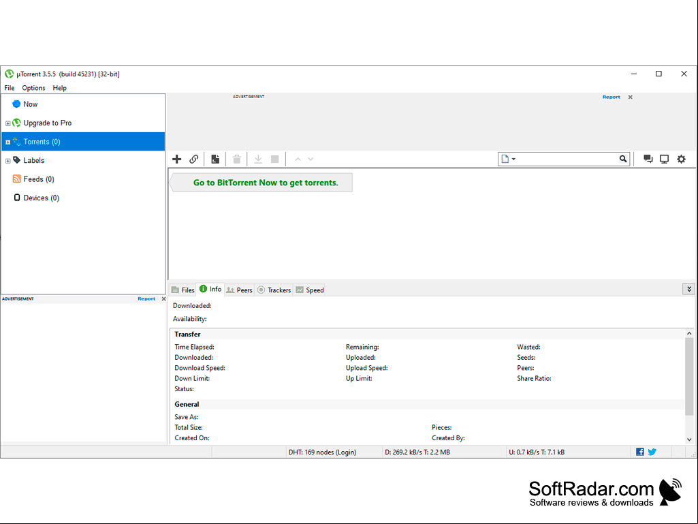The width and height of the screenshot is (698, 524).
Task: Collapse the detailed info pane chevron
Action: pos(688,289)
